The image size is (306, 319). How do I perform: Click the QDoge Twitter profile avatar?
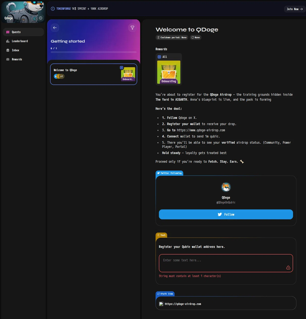pyautogui.click(x=226, y=187)
